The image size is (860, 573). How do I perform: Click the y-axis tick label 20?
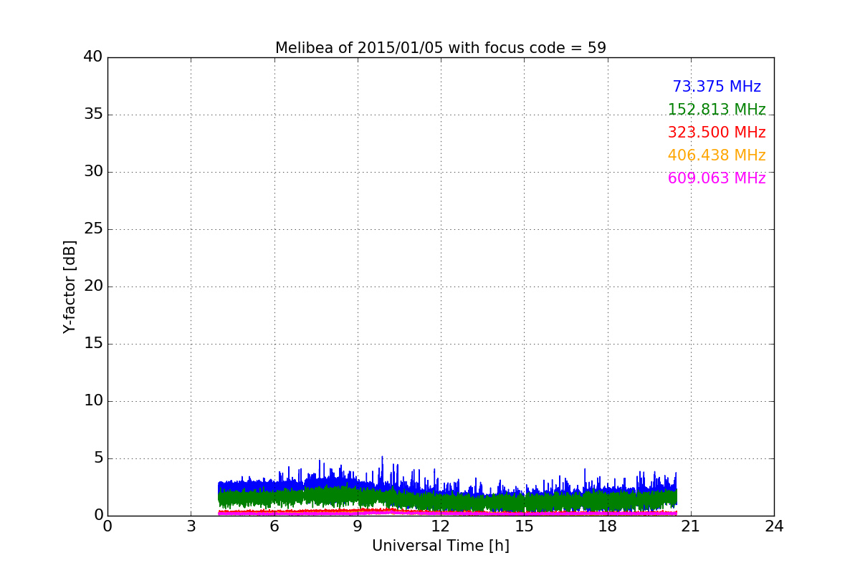93,286
